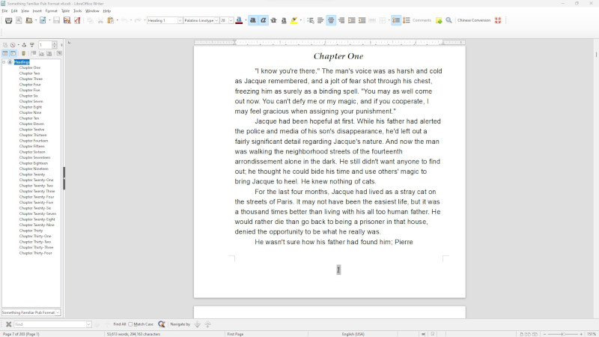The image size is (599, 337).
Task: Open the Highlighting color dropdown arrow
Action: (301, 20)
